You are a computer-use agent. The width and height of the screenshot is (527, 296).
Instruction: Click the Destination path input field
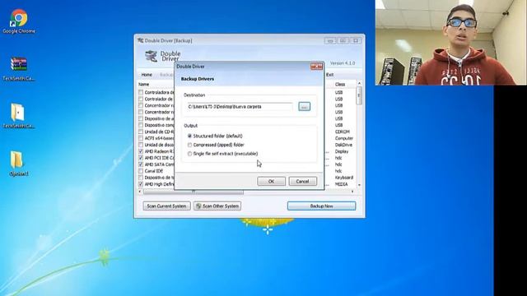(x=240, y=107)
